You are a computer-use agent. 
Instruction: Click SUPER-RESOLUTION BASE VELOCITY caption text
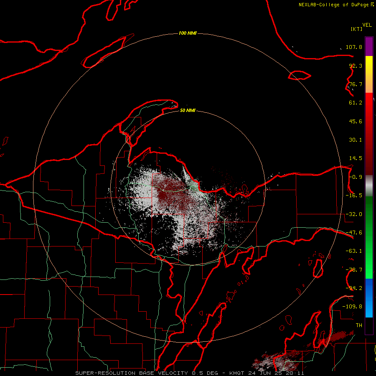[x=132, y=373]
